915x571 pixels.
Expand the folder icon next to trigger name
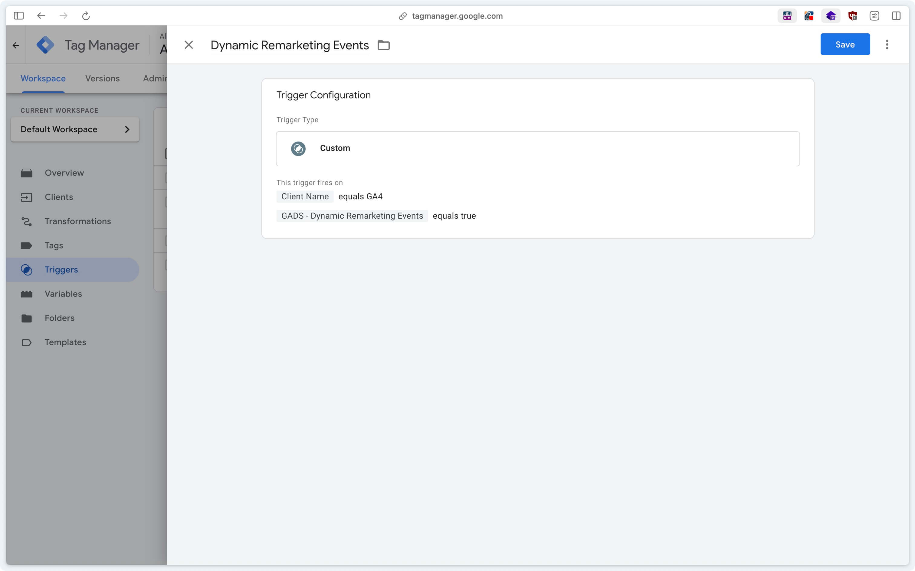point(383,44)
